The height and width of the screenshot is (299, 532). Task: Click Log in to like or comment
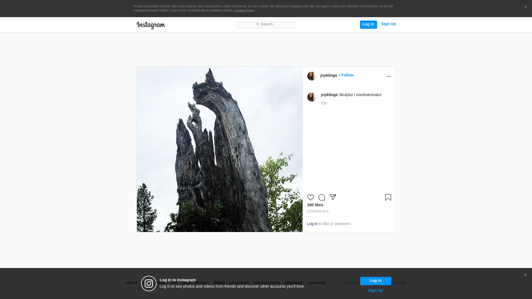312,224
